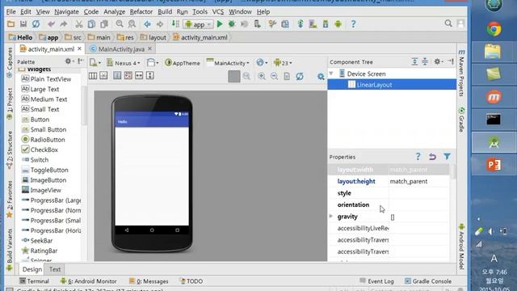The image size is (517, 291).
Task: Expand the gravity property
Action: tap(331, 217)
